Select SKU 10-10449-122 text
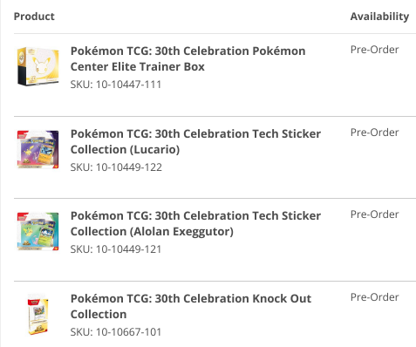 [116, 167]
